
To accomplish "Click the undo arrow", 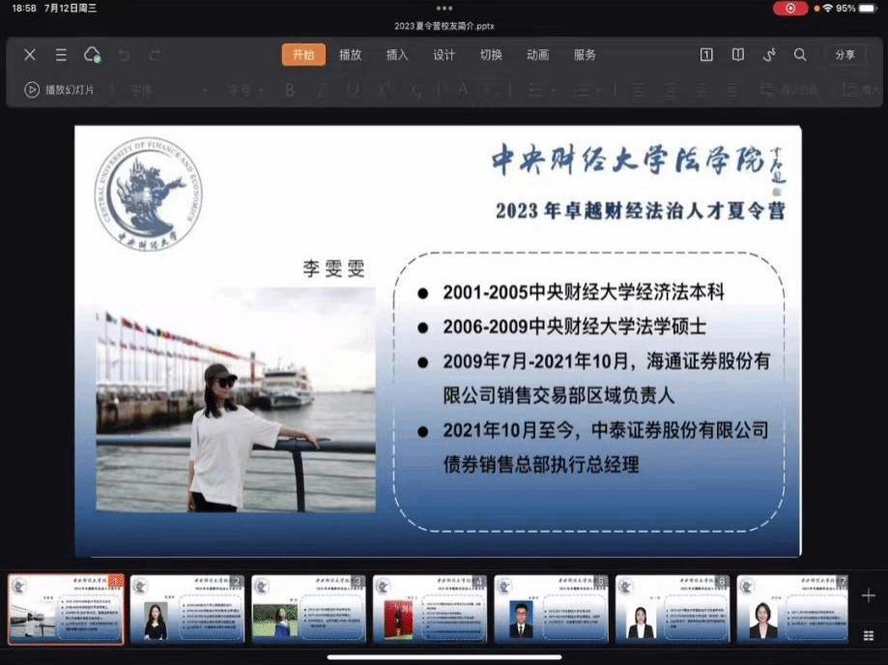I will tap(124, 55).
